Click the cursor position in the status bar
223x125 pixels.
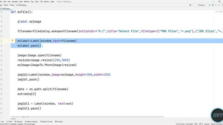(184, 124)
